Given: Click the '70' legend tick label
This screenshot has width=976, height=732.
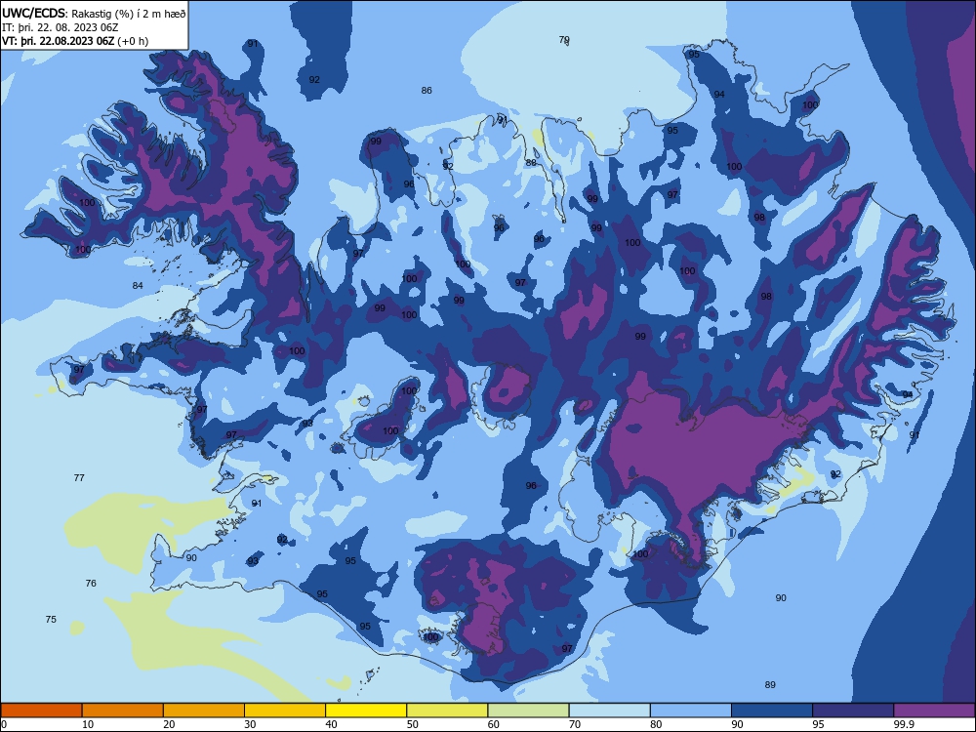Looking at the screenshot, I should point(575,724).
